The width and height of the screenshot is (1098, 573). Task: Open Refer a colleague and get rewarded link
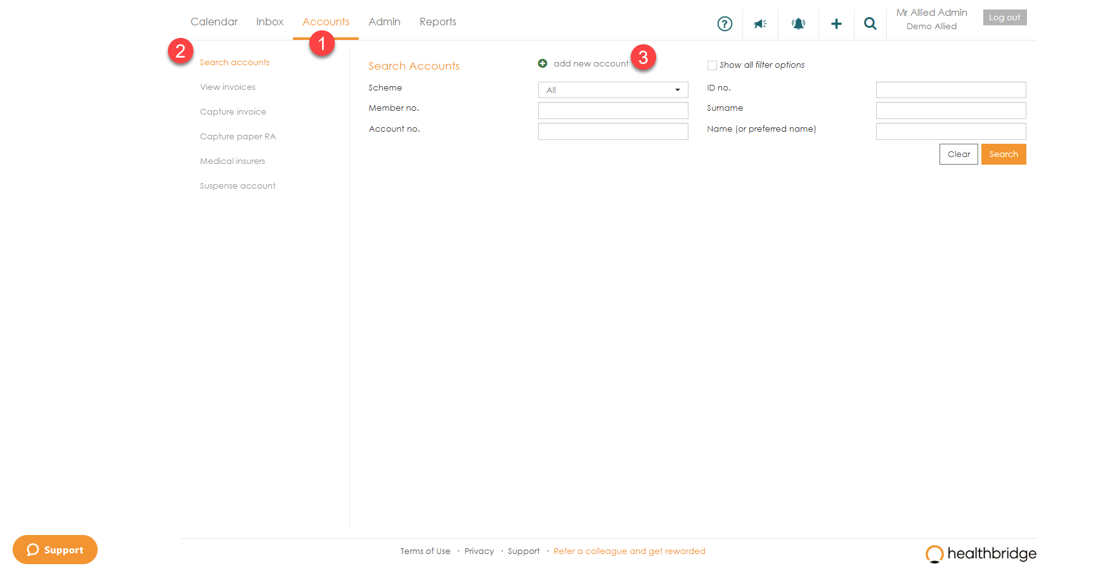tap(630, 551)
